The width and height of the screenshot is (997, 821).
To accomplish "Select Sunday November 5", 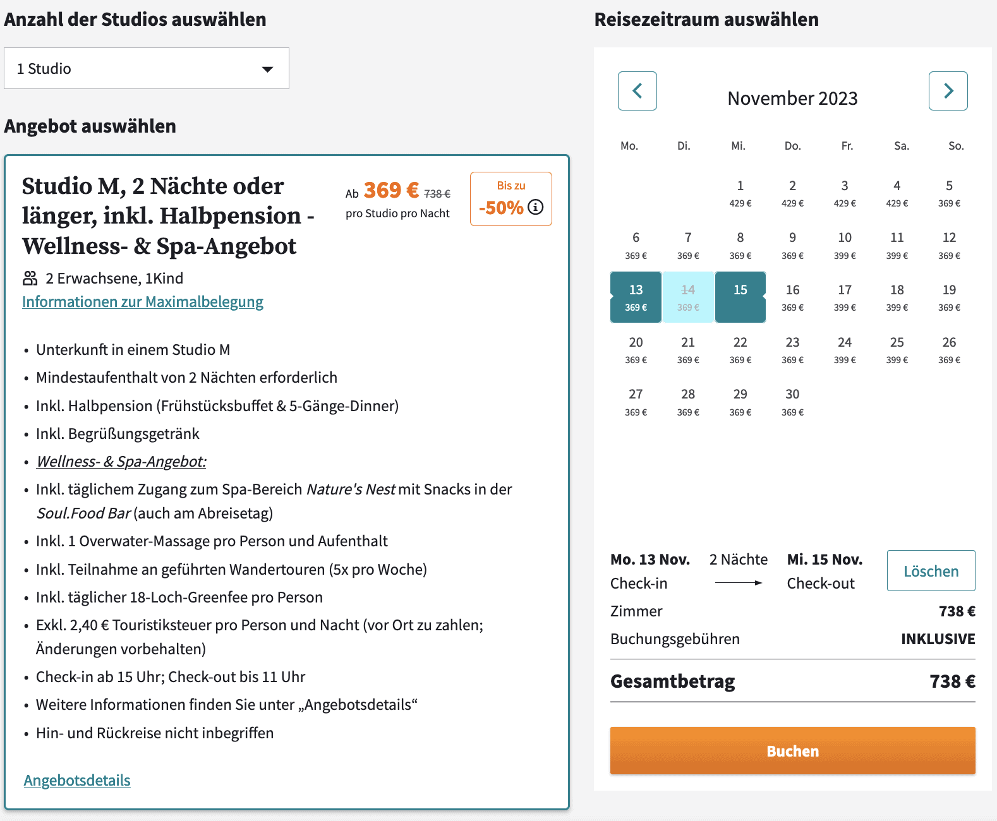I will [949, 193].
